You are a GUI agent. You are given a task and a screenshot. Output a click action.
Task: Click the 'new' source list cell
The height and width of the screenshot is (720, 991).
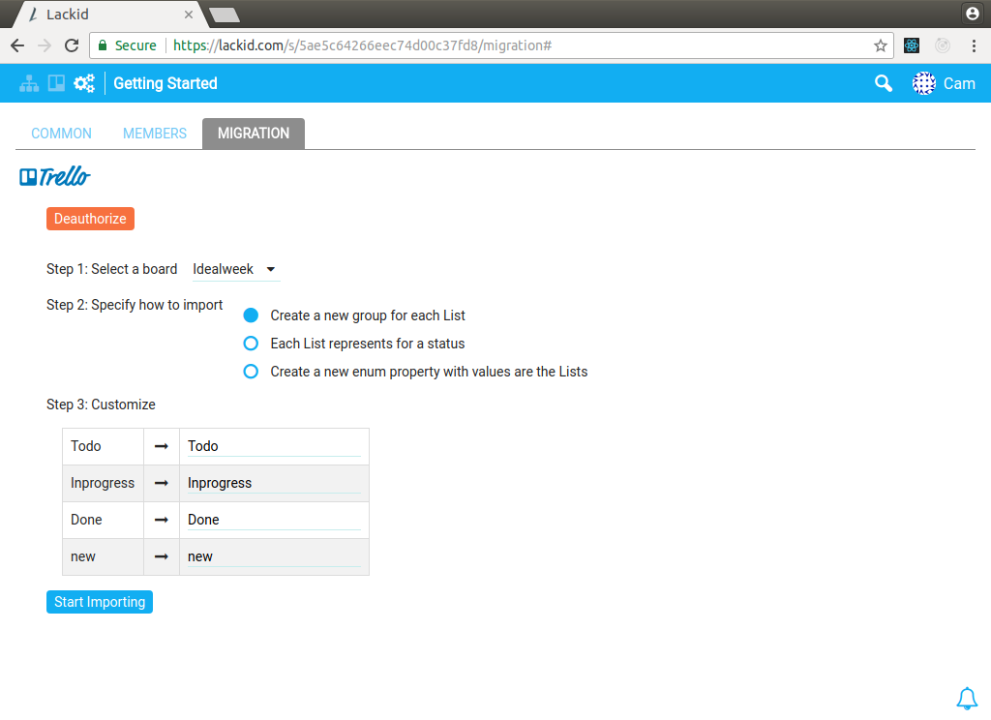click(x=103, y=556)
